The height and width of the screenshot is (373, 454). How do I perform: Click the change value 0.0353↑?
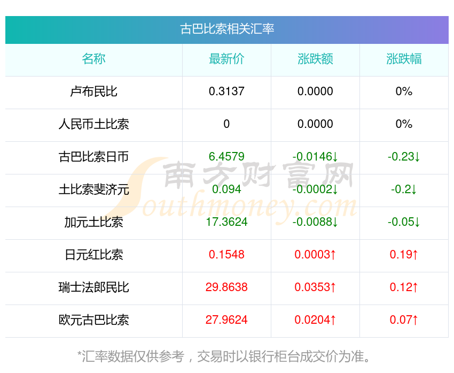(315, 287)
